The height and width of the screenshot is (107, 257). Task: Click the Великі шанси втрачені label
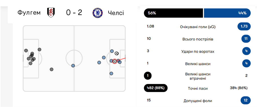198,76
